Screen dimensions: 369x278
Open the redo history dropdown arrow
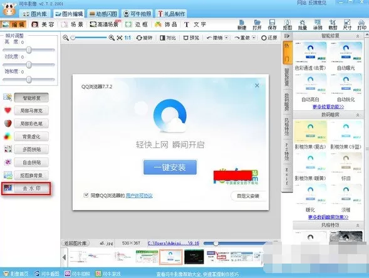point(254,38)
